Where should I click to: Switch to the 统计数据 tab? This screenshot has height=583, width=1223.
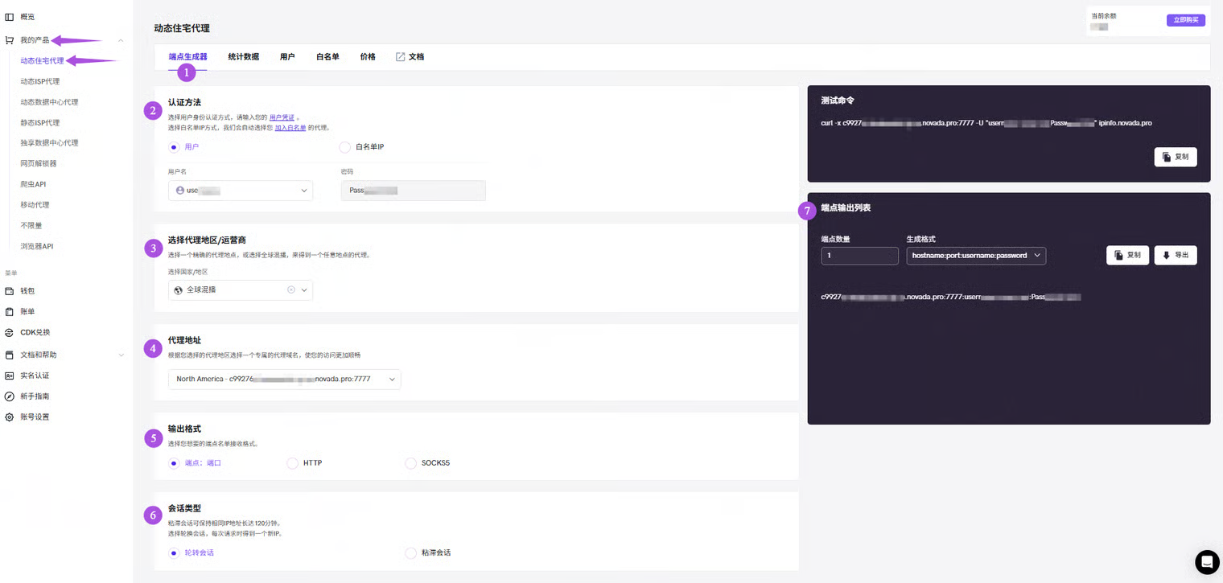tap(243, 57)
